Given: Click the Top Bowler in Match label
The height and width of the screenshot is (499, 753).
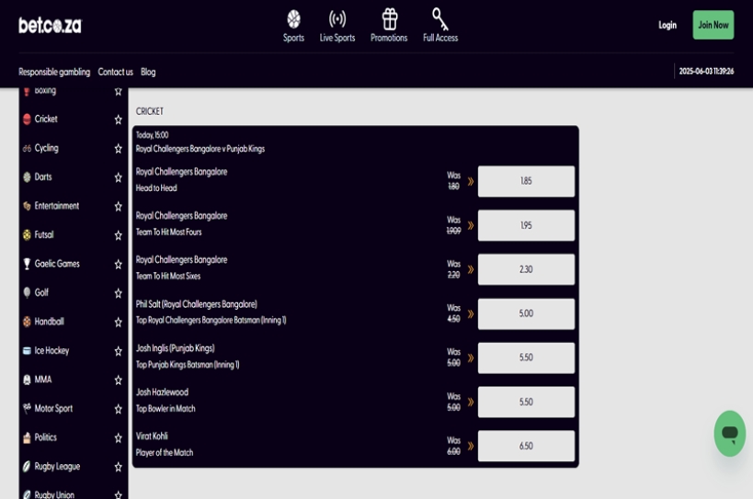Looking at the screenshot, I should point(165,409).
